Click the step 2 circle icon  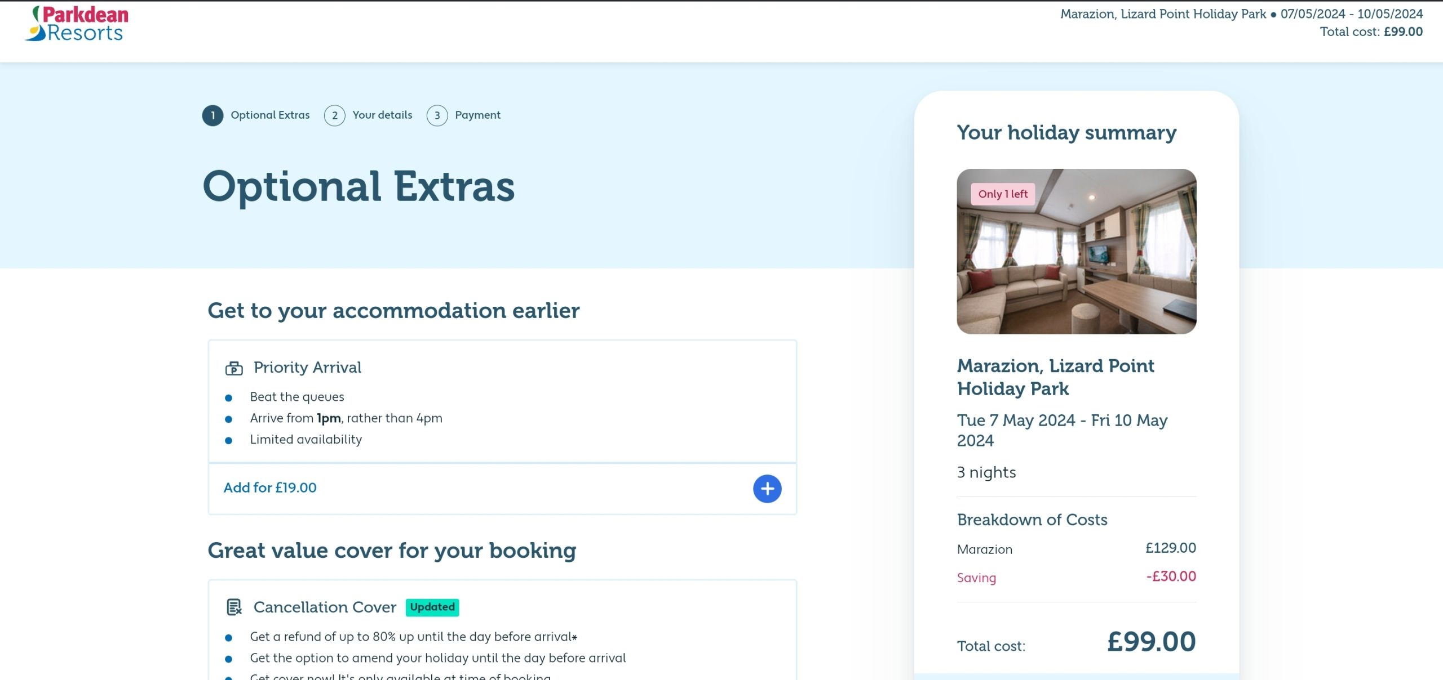click(334, 115)
